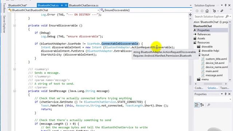Expand the References node
This screenshot has height=131, width=233.
[194, 34]
